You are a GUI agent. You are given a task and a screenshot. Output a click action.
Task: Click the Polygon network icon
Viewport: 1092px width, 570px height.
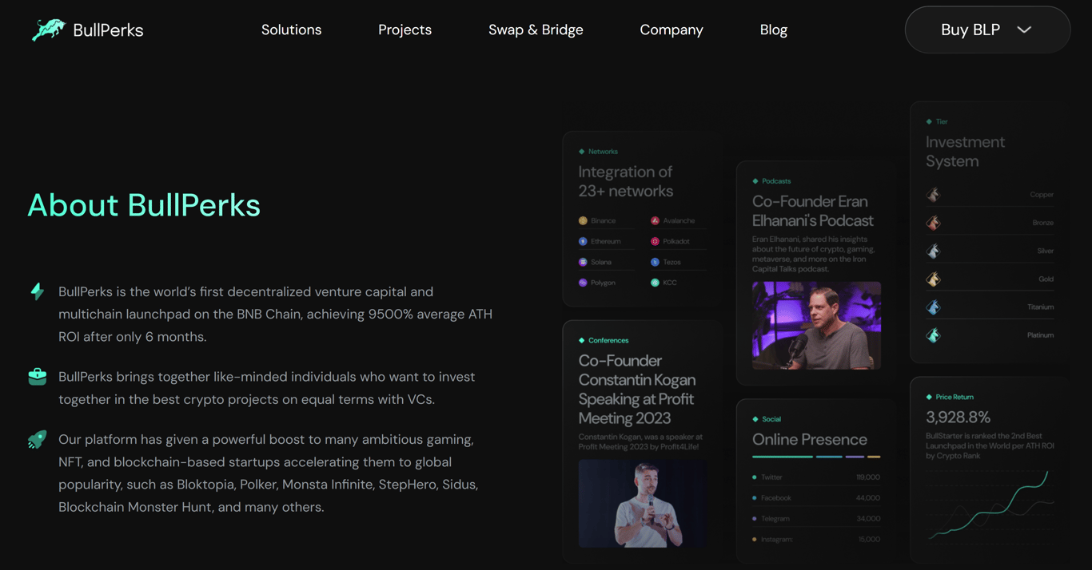[583, 283]
